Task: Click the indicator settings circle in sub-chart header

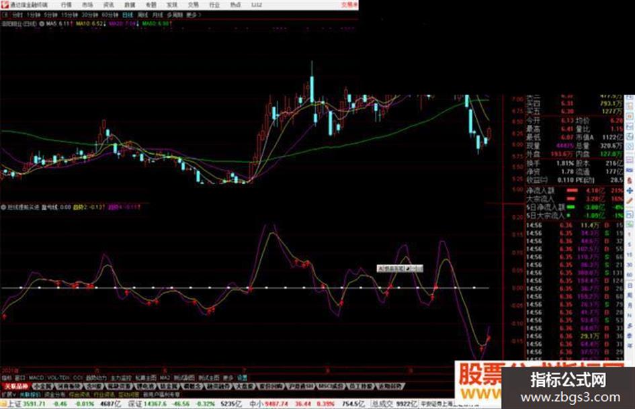Action: [3, 207]
